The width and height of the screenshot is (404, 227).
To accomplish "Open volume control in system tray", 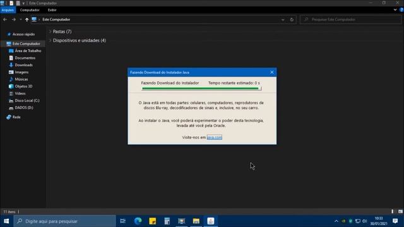I will click(x=364, y=221).
